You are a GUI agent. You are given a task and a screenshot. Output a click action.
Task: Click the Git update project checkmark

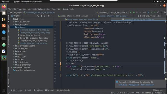(x=148, y=12)
